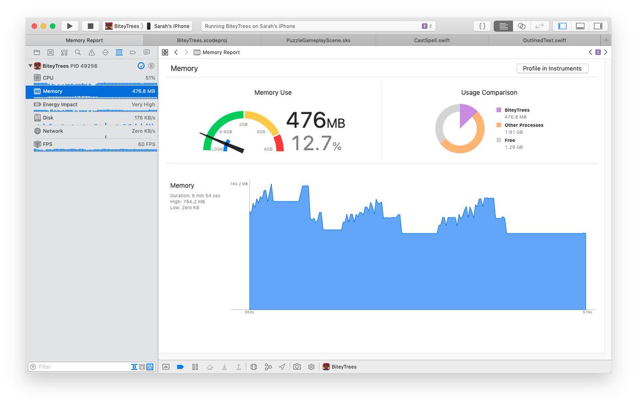This screenshot has width=637, height=407.
Task: Click the Usage Comparison donut chart
Action: pyautogui.click(x=460, y=129)
